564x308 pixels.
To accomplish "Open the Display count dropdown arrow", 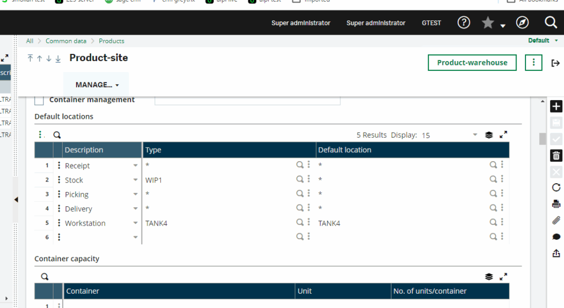I will (x=475, y=135).
